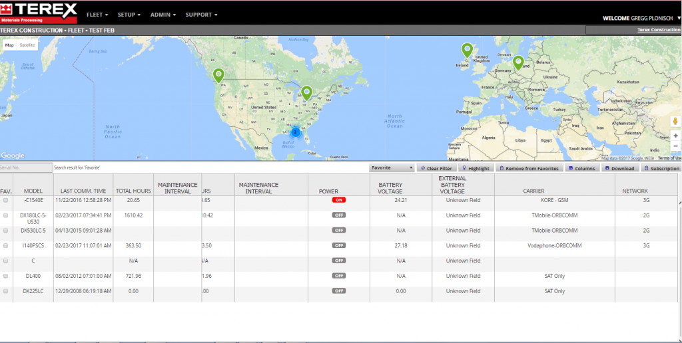
Task: Click the Download button
Action: [620, 168]
